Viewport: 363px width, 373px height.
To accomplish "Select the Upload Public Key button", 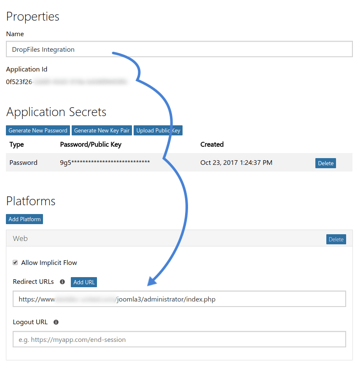I will (158, 130).
